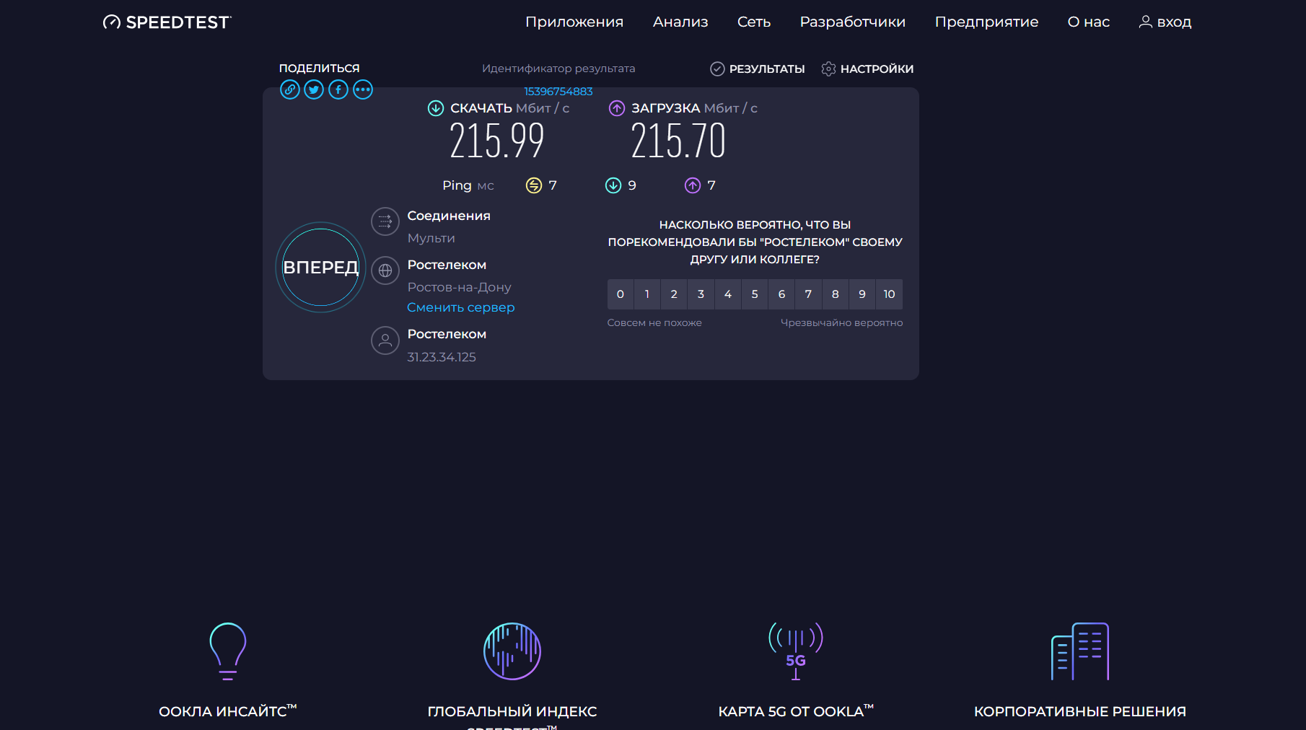Open the Приложения menu
Image resolution: width=1306 pixels, height=730 pixels.
[x=574, y=22]
